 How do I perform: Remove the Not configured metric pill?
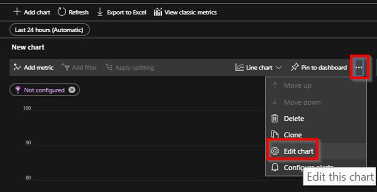coord(72,90)
